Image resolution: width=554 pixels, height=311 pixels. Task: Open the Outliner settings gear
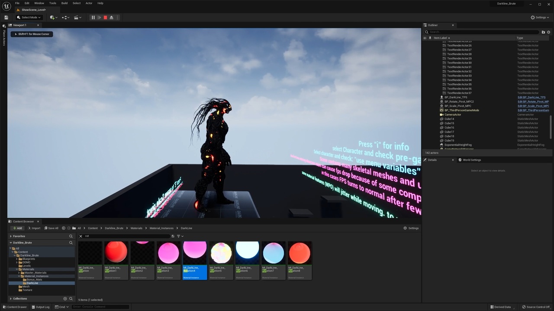tap(549, 32)
